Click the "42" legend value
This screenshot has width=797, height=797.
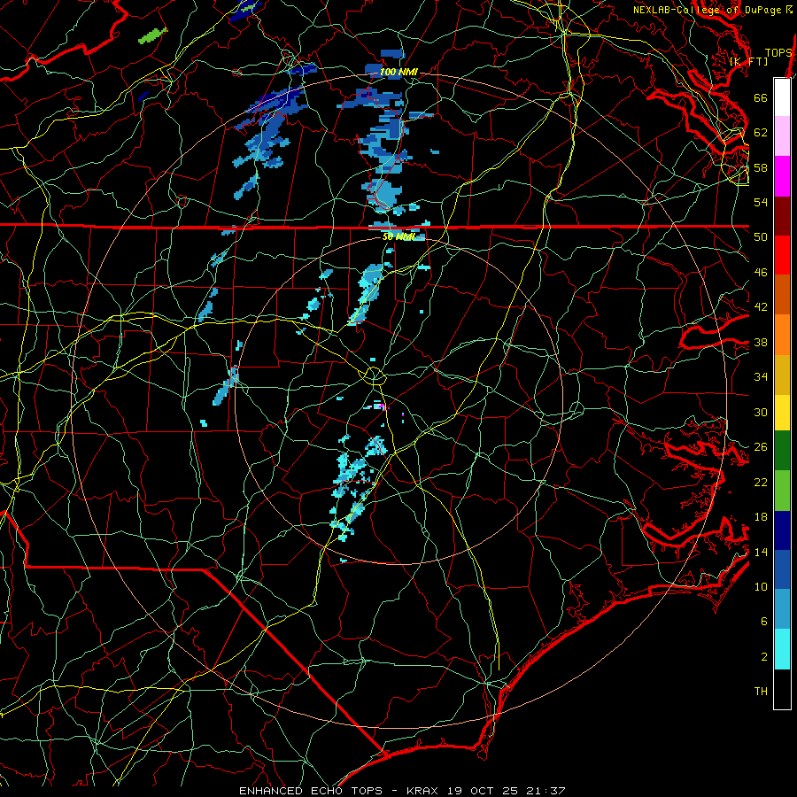(x=761, y=307)
